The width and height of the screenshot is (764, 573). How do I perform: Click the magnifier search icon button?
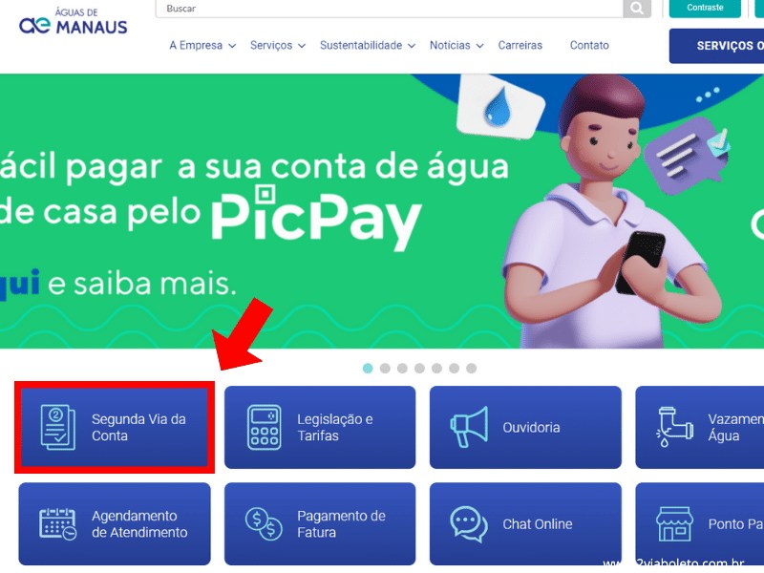point(637,9)
